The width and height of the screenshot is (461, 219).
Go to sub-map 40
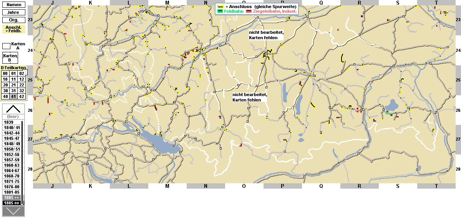(x=5, y=96)
